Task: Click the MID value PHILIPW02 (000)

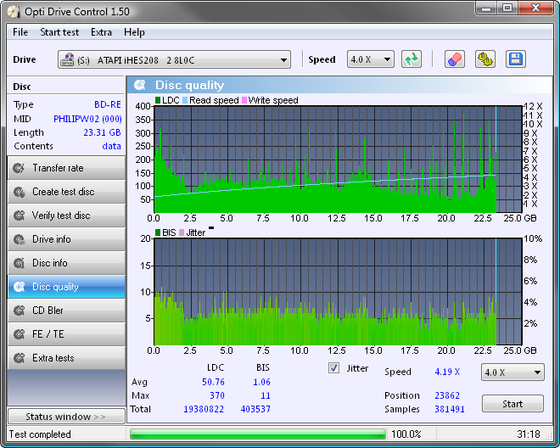Action: 87,119
